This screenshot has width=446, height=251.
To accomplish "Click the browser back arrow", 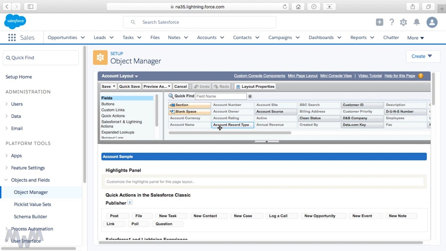I will [7, 7].
